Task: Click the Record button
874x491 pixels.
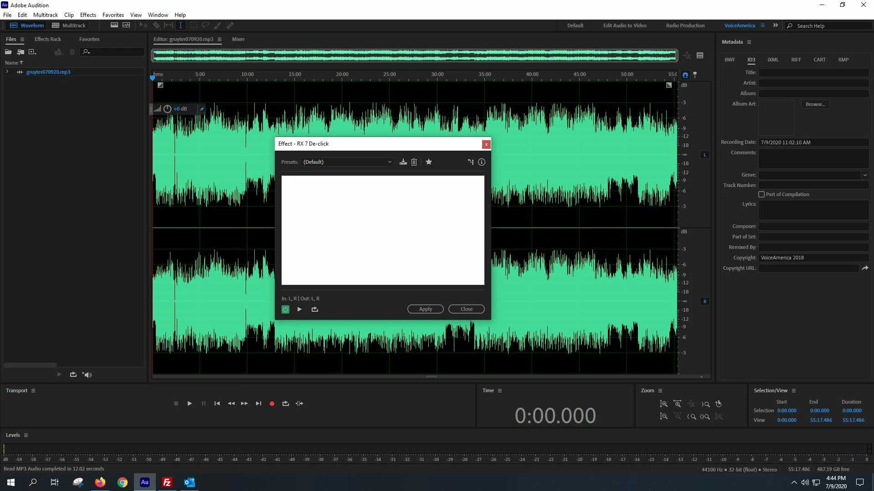Action: click(272, 404)
